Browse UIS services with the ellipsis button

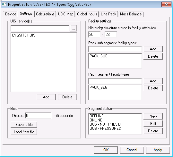[74, 28]
